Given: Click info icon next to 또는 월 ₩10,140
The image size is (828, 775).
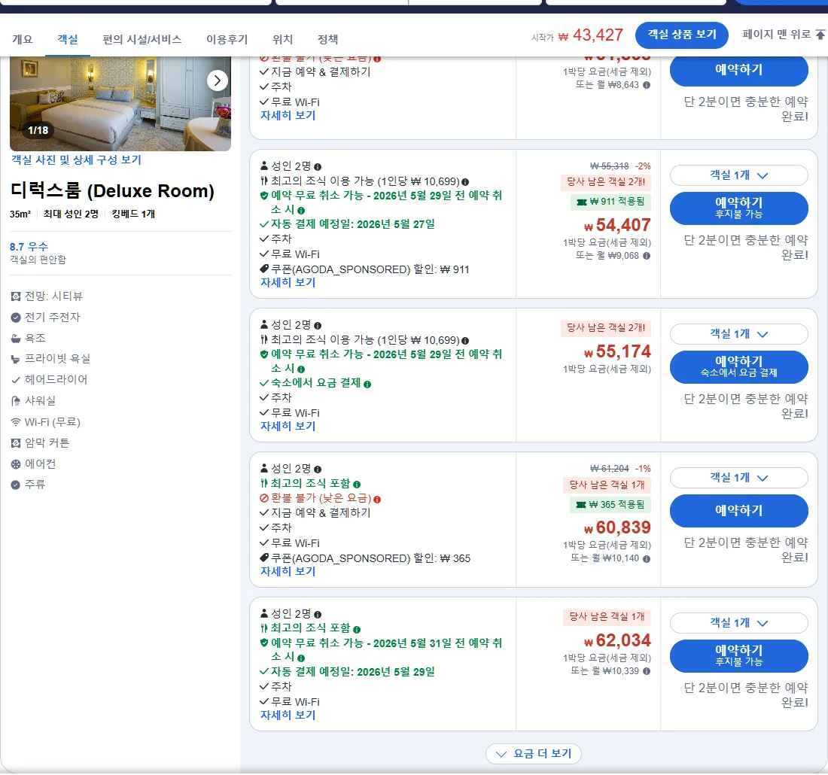Looking at the screenshot, I should coord(647,558).
